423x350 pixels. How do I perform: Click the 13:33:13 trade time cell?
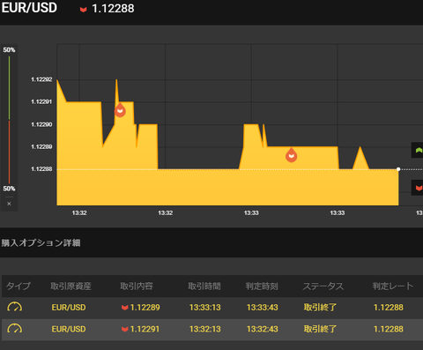click(x=204, y=308)
